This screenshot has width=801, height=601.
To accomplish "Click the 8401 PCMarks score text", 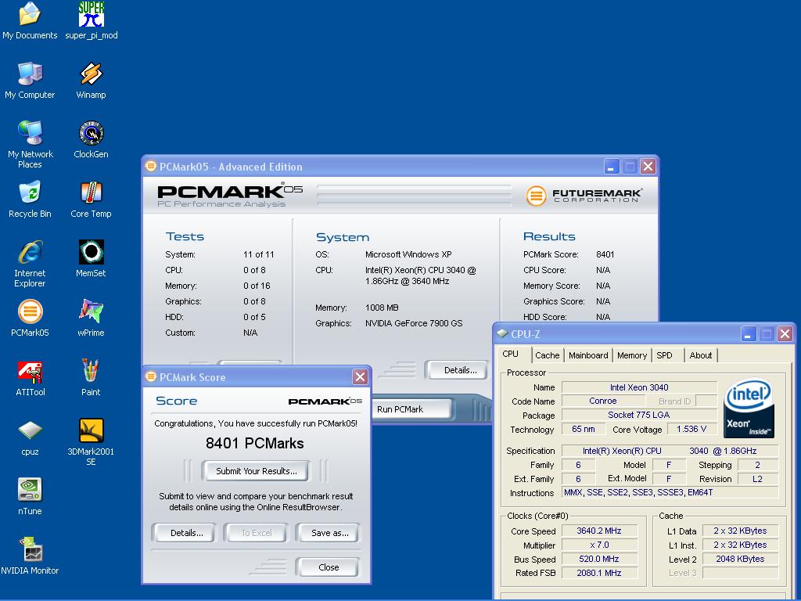I will coord(254,443).
